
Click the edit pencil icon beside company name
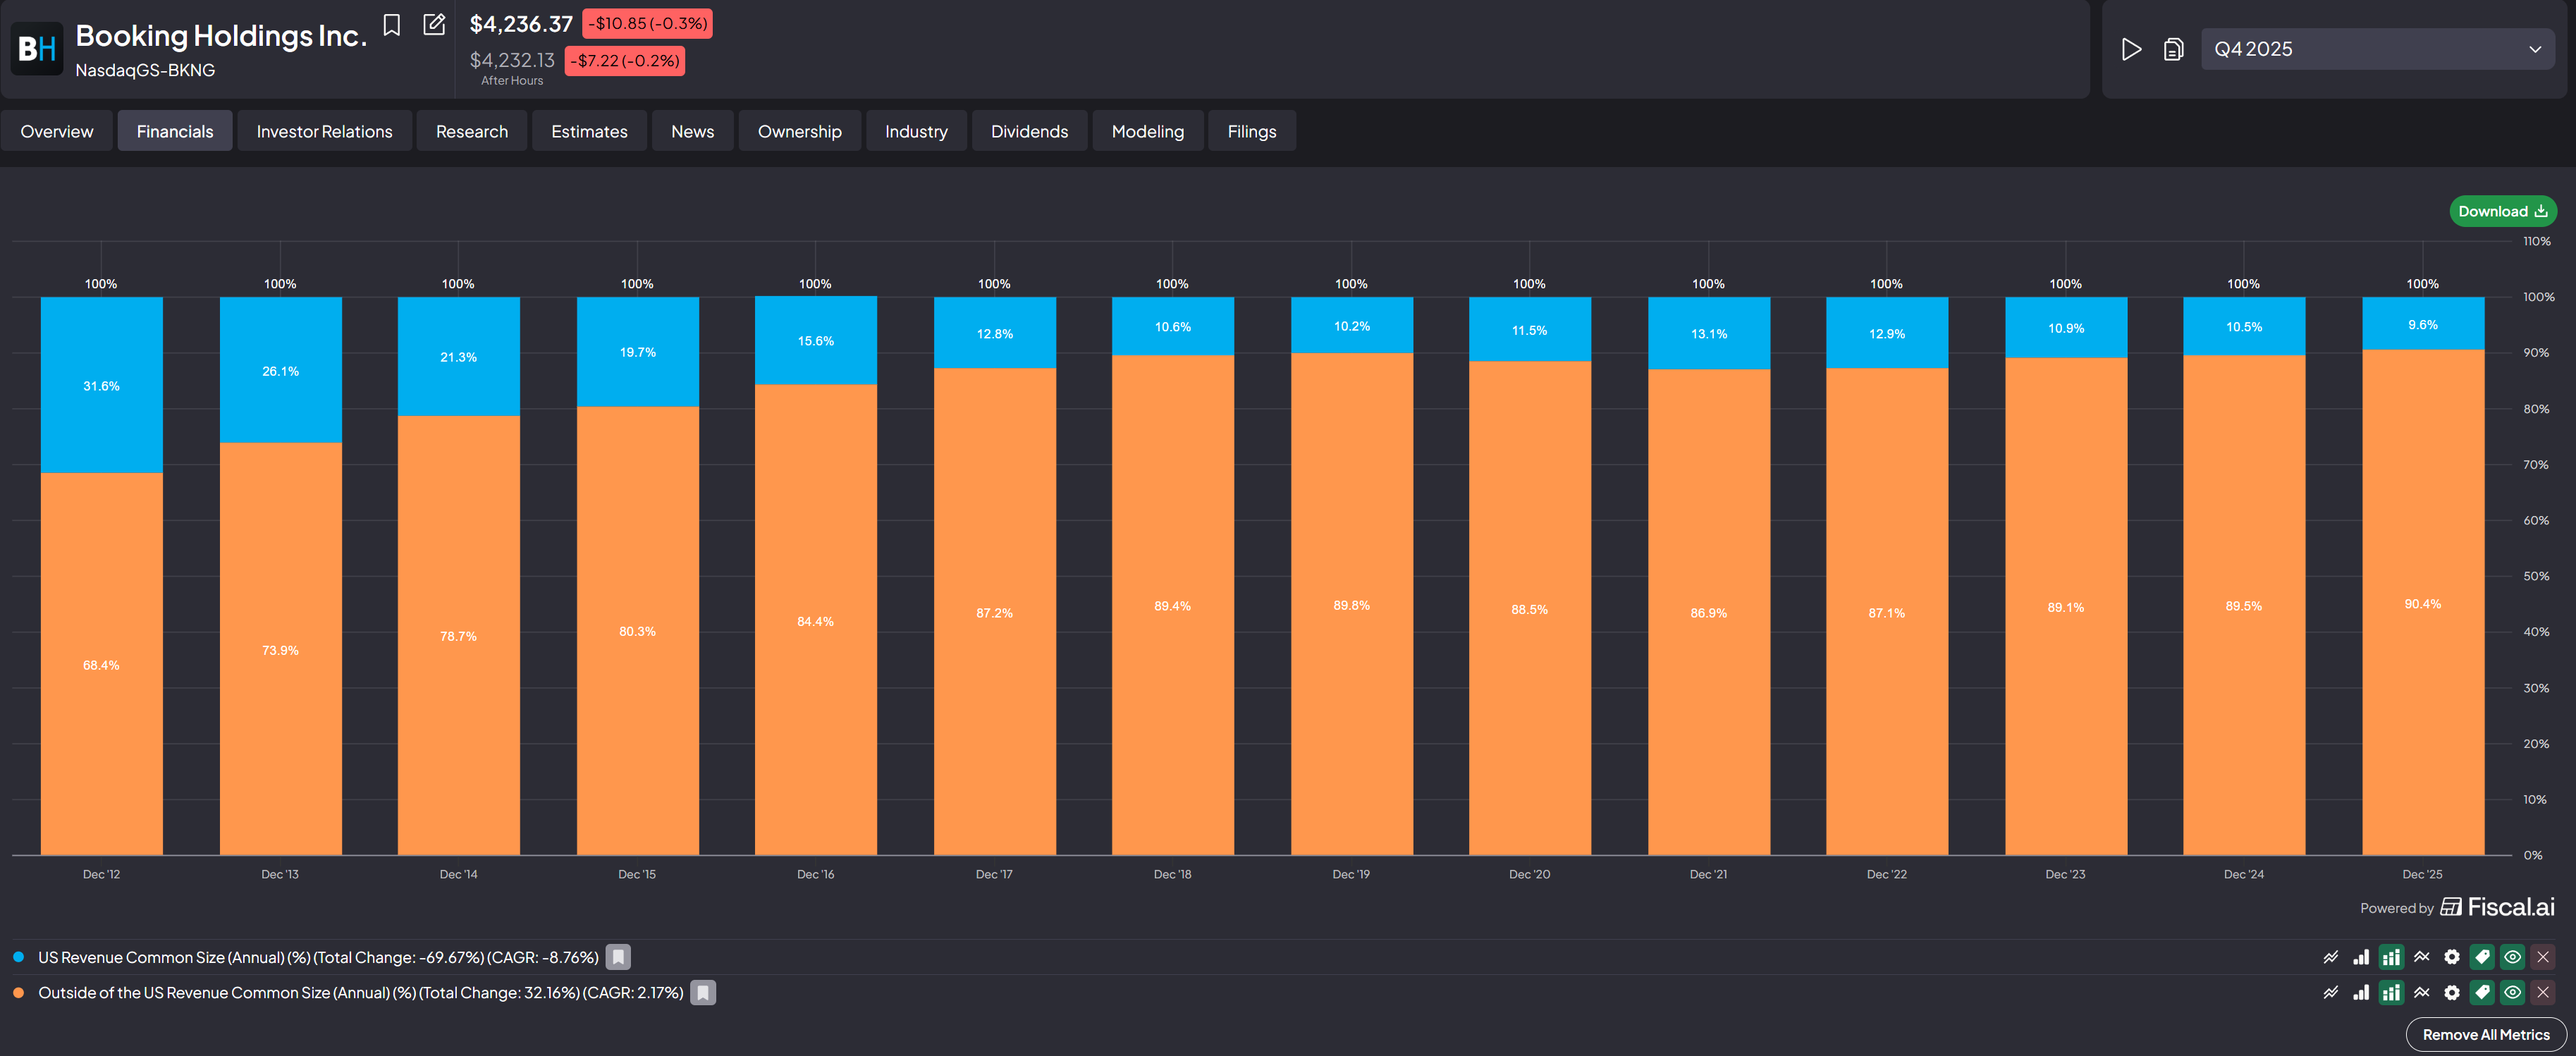tap(434, 25)
